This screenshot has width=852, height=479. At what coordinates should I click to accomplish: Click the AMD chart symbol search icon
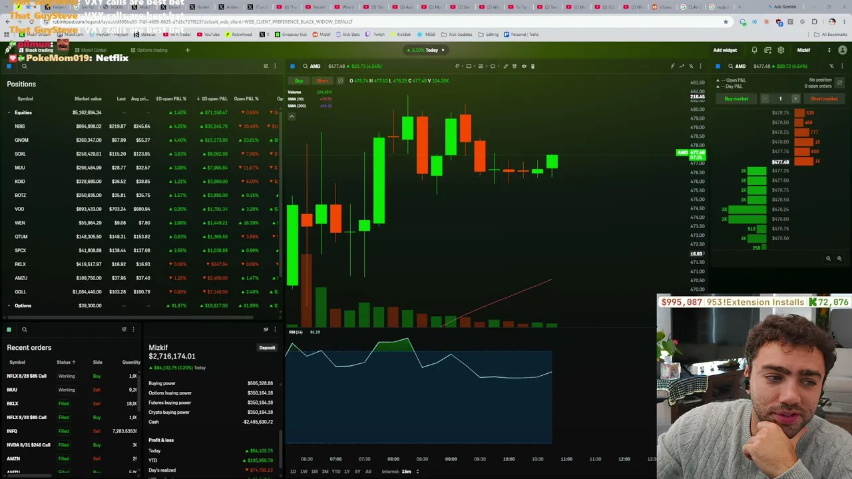click(x=306, y=66)
